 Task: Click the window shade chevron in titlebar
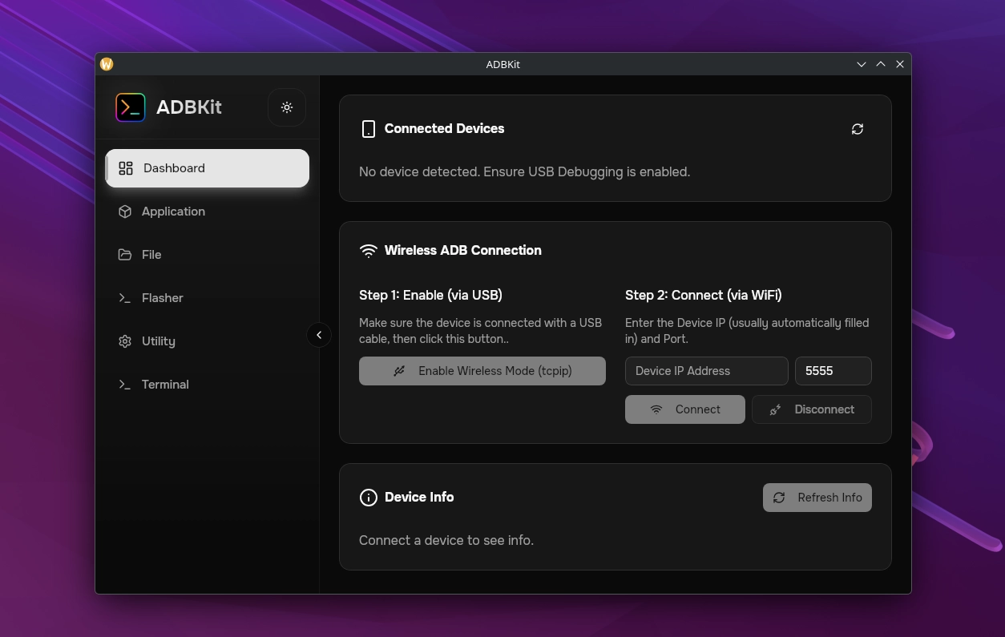click(861, 64)
